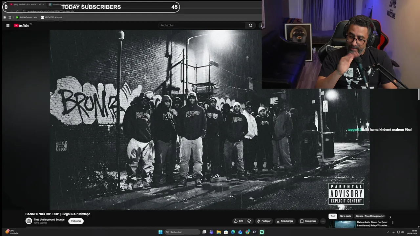The height and width of the screenshot is (236, 420).
Task: Open the speedometer app taskbar icon
Action: (x=255, y=232)
